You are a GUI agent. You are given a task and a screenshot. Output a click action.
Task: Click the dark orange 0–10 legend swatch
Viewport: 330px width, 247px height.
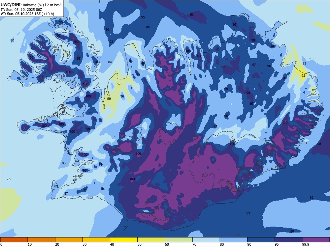(14, 240)
